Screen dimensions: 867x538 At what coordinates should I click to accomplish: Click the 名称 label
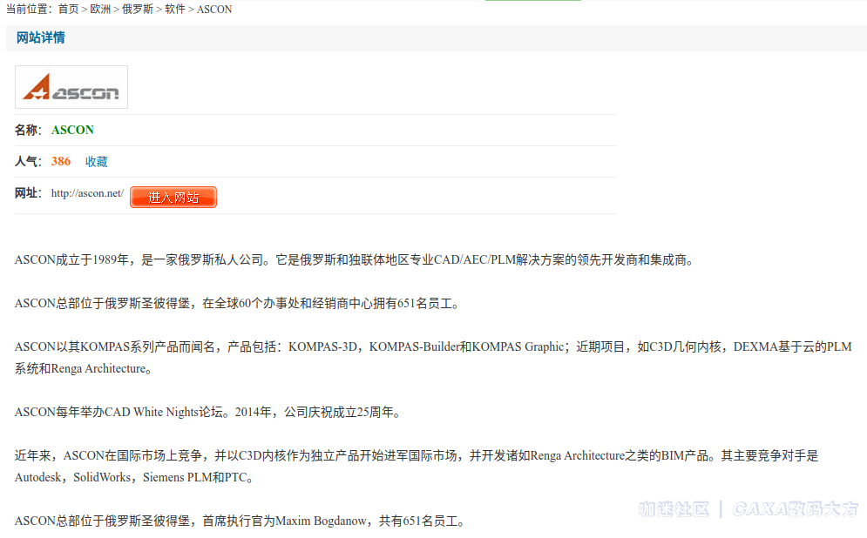coord(28,130)
